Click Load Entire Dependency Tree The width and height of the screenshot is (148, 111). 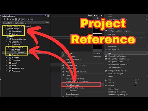[x=118, y=95]
